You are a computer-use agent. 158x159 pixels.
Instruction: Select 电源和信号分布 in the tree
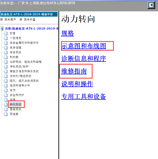tap(20, 85)
